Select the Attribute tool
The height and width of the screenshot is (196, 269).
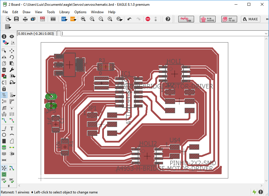click(x=12, y=154)
